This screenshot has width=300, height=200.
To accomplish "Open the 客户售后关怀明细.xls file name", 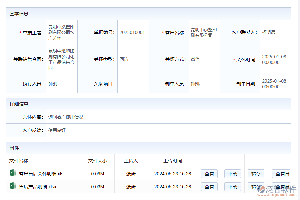I will (x=41, y=174).
